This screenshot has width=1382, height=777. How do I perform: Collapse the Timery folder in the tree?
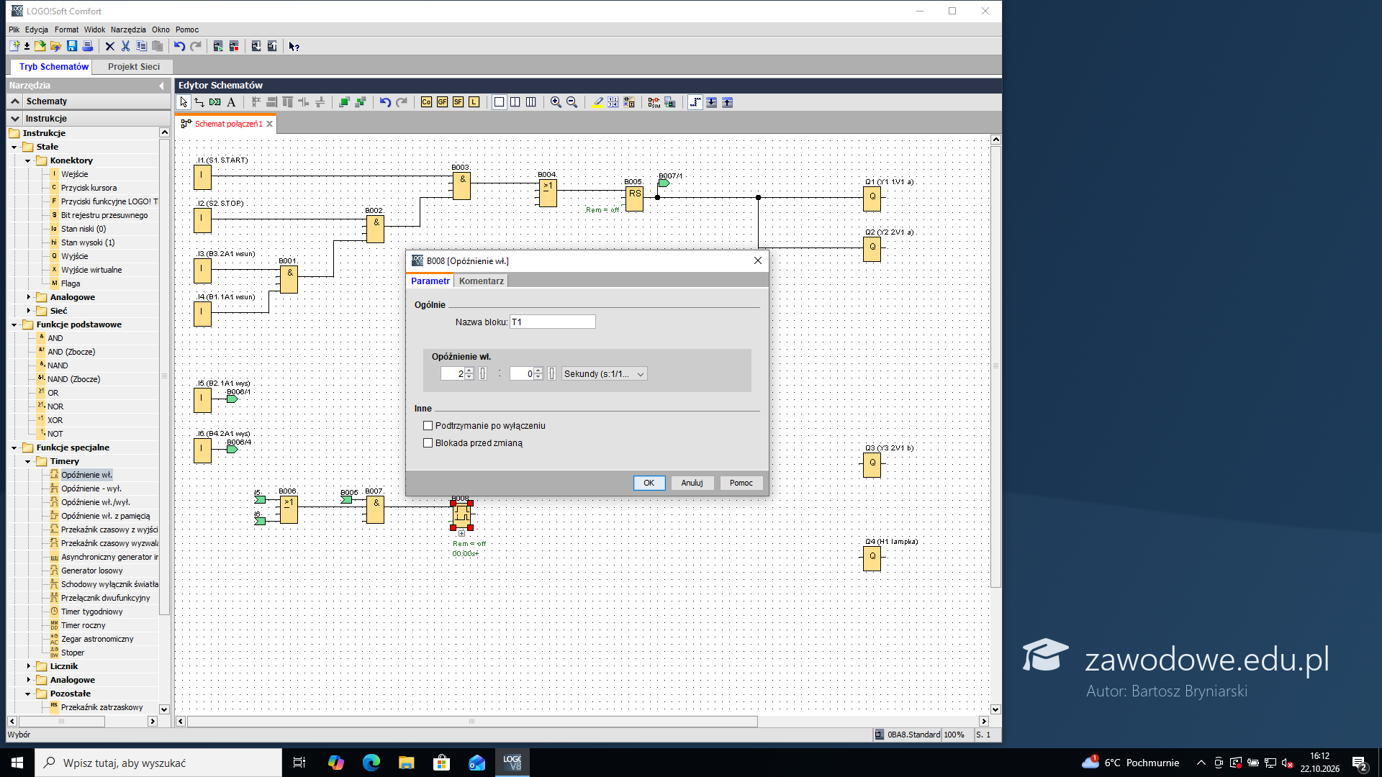[x=28, y=461]
